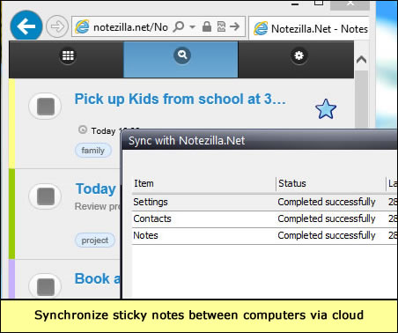398x333 pixels.
Task: Click the address bar go arrow
Action: pyautogui.click(x=235, y=26)
